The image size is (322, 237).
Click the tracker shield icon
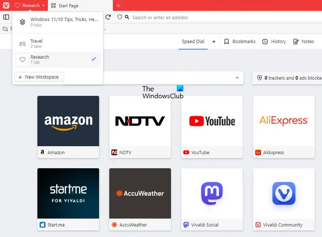259,78
